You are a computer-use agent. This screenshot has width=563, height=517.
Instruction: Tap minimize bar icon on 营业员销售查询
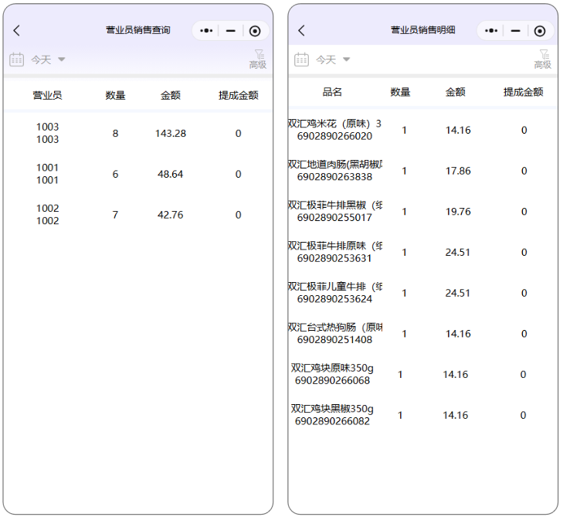click(231, 31)
